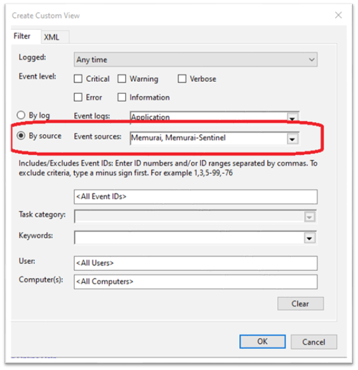The height and width of the screenshot is (370, 358).
Task: Close the Create Custom View dialog
Action: pyautogui.click(x=338, y=15)
